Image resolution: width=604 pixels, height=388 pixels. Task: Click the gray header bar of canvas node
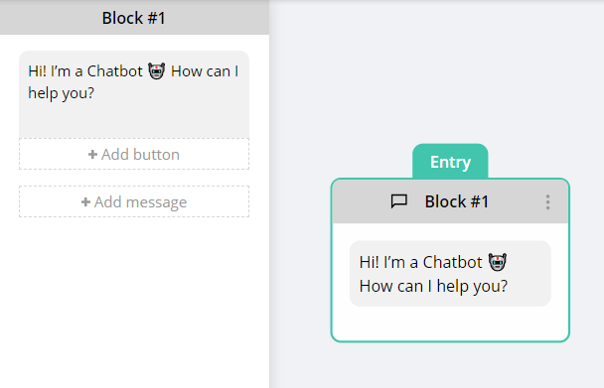450,201
